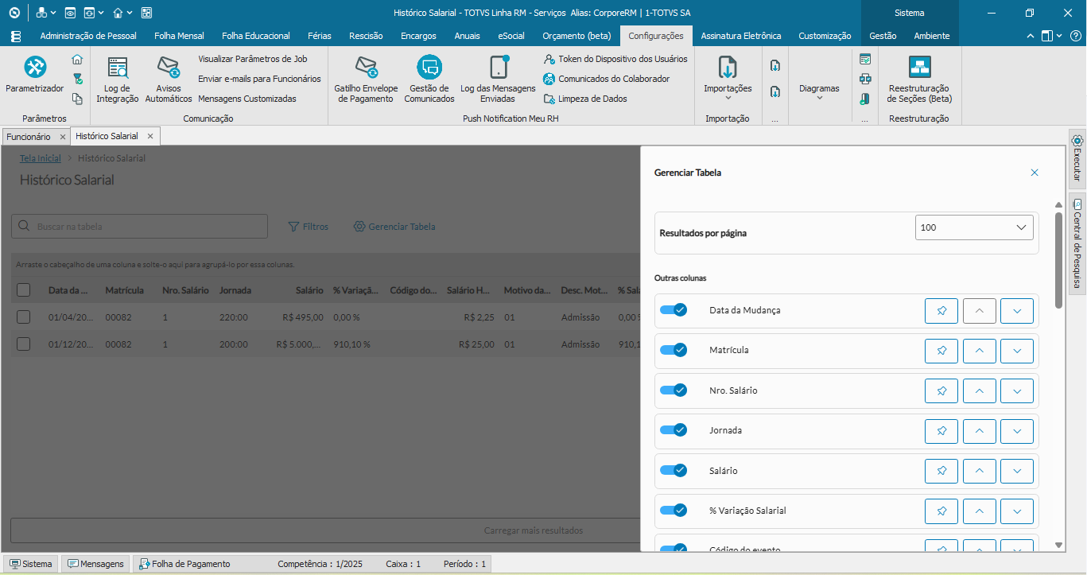The width and height of the screenshot is (1087, 575).
Task: Pin the % Variação Salarial column
Action: 941,511
